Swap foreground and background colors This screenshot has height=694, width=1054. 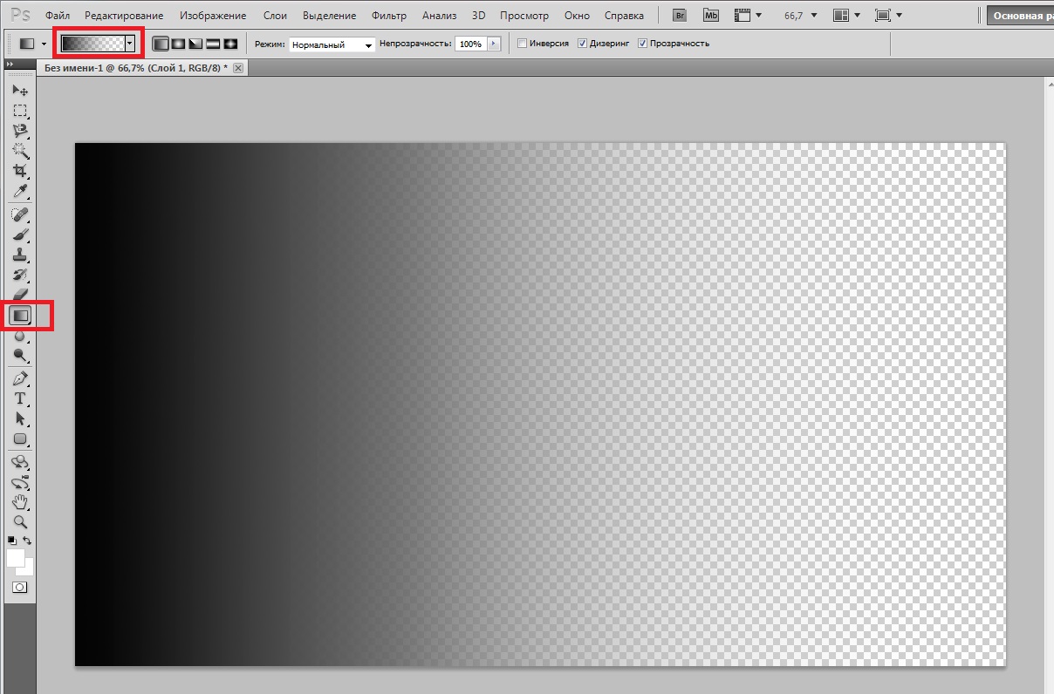pos(27,541)
